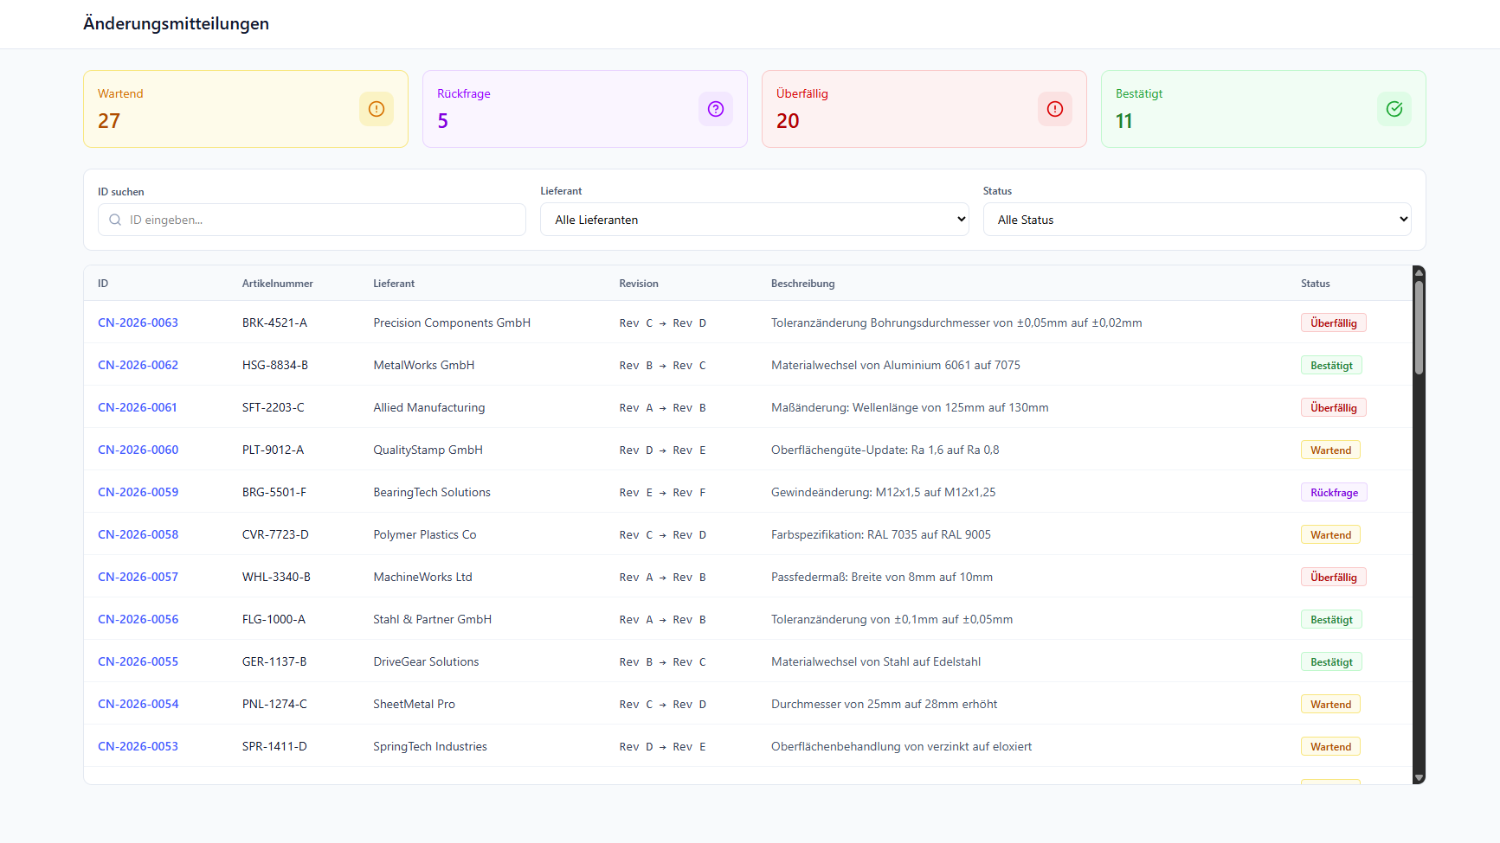Screen dimensions: 1500x843
Task: Click the Lieferant table column header
Action: point(394,284)
